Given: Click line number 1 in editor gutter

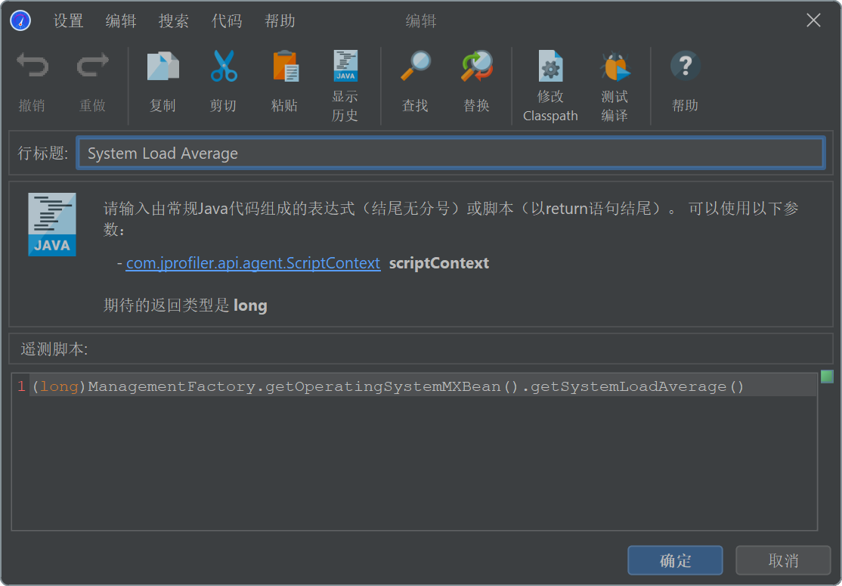Looking at the screenshot, I should pos(21,386).
